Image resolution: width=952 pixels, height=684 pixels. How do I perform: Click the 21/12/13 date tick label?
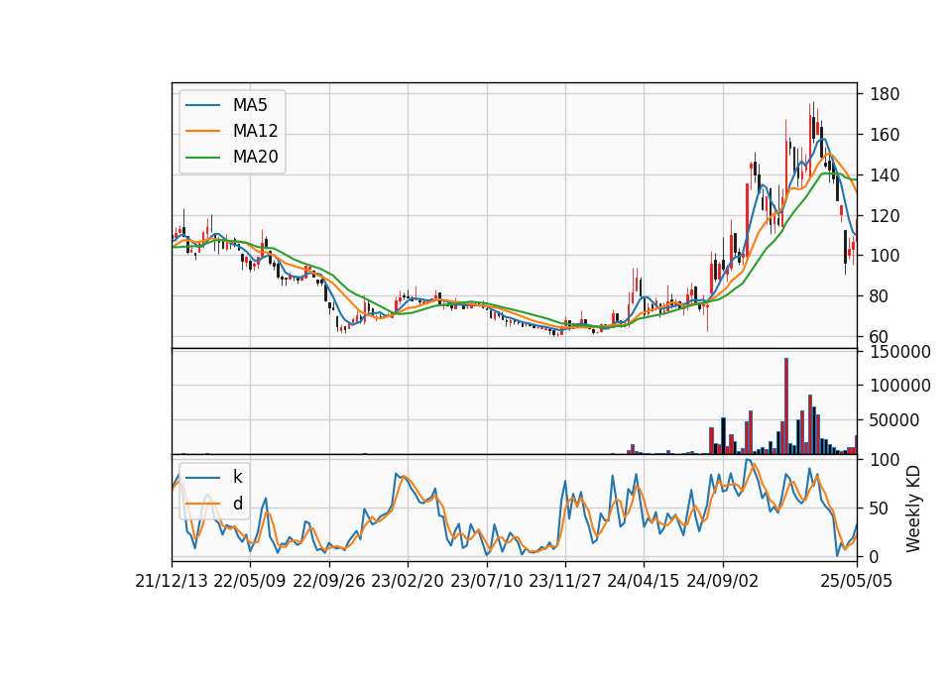[172, 581]
